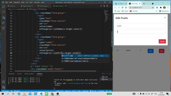The height and width of the screenshot is (96, 171).
Task: Click the red Del button for apple
Action: pyautogui.click(x=161, y=51)
